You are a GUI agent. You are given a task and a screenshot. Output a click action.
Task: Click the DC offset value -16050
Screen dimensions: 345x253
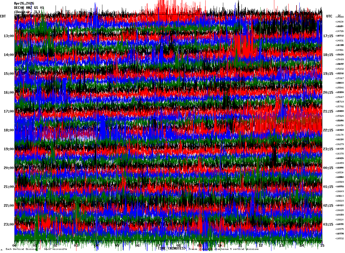(339, 125)
